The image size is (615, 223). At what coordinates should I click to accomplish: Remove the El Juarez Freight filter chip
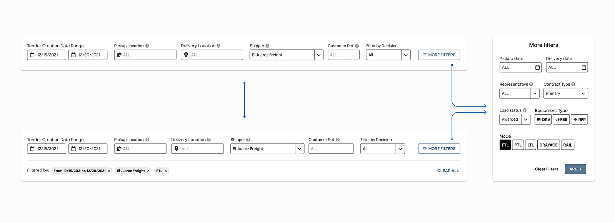[x=148, y=171]
